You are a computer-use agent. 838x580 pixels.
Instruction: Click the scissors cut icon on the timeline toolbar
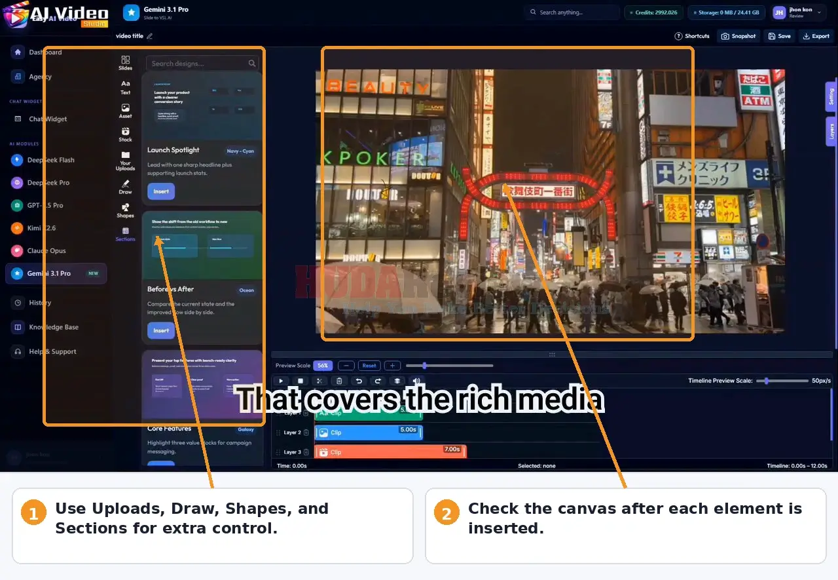319,381
